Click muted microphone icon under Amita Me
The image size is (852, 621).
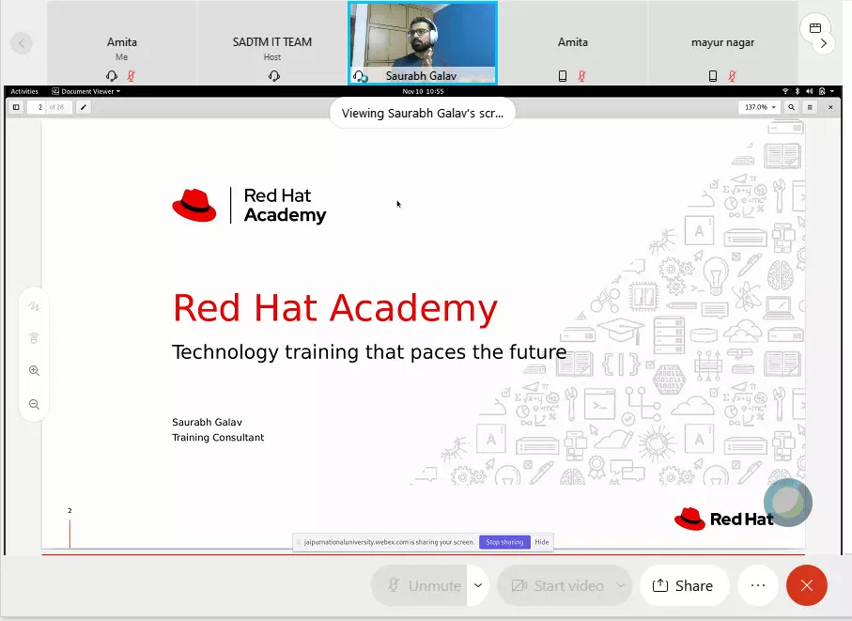point(131,76)
